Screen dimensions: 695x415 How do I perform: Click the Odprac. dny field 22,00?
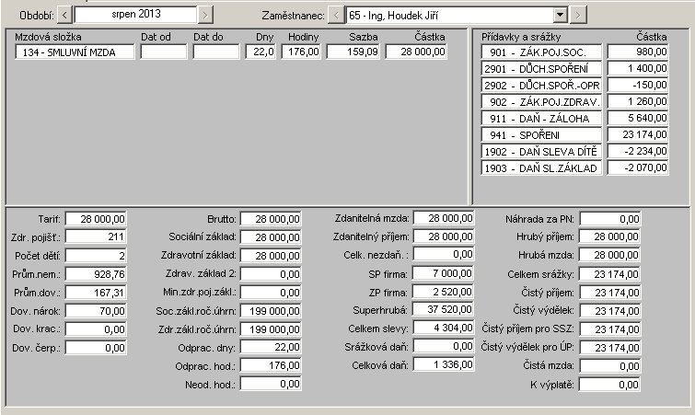[x=271, y=347]
